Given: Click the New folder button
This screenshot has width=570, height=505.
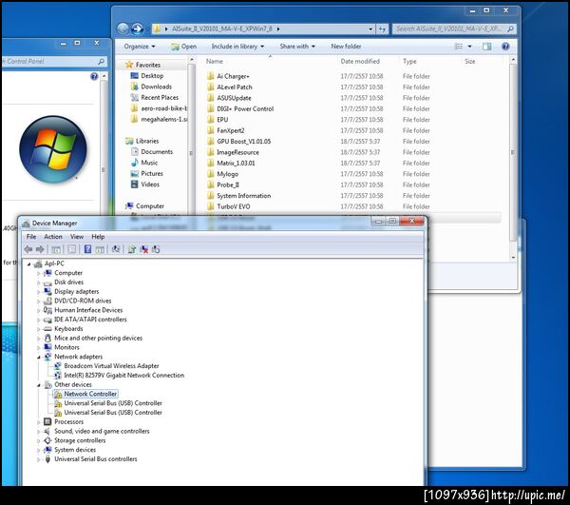Looking at the screenshot, I should coord(346,47).
